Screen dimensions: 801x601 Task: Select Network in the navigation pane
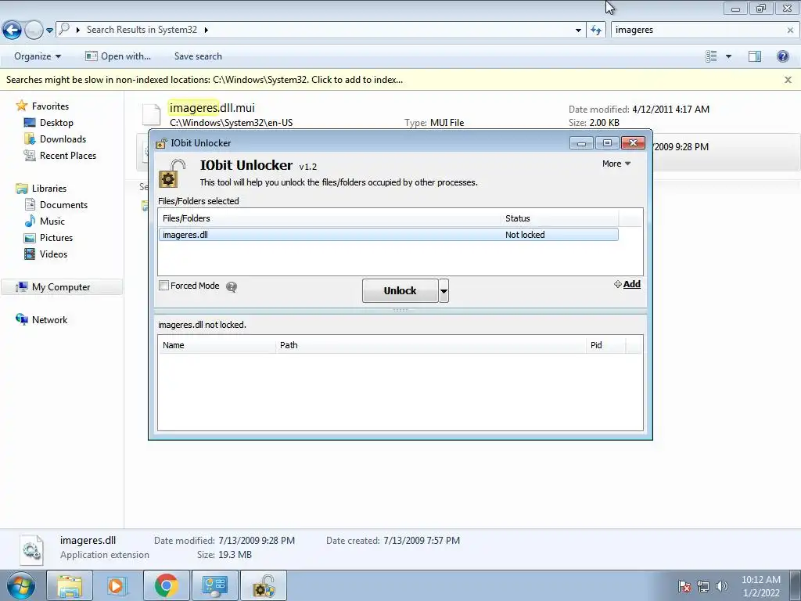coord(49,320)
